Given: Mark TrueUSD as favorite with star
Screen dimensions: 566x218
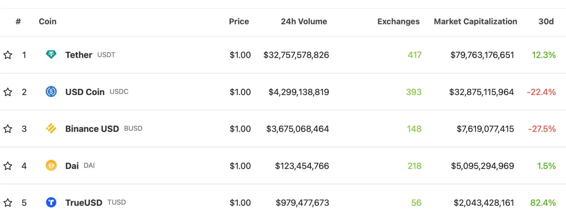Looking at the screenshot, I should click(x=8, y=203).
